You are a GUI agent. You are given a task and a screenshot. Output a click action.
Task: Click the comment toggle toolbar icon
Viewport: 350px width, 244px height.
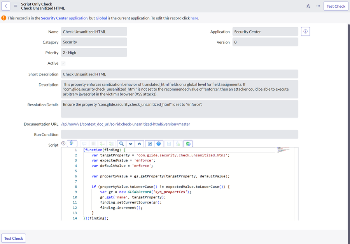point(84,144)
